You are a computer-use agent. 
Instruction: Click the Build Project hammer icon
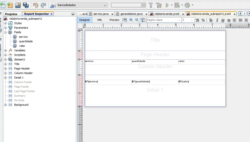pos(151,5)
